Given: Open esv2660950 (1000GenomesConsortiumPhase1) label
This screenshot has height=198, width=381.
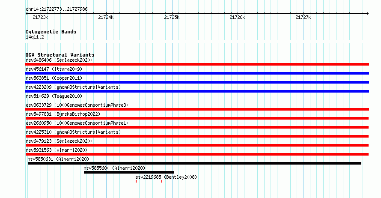Looking at the screenshot, I should tap(77, 123).
